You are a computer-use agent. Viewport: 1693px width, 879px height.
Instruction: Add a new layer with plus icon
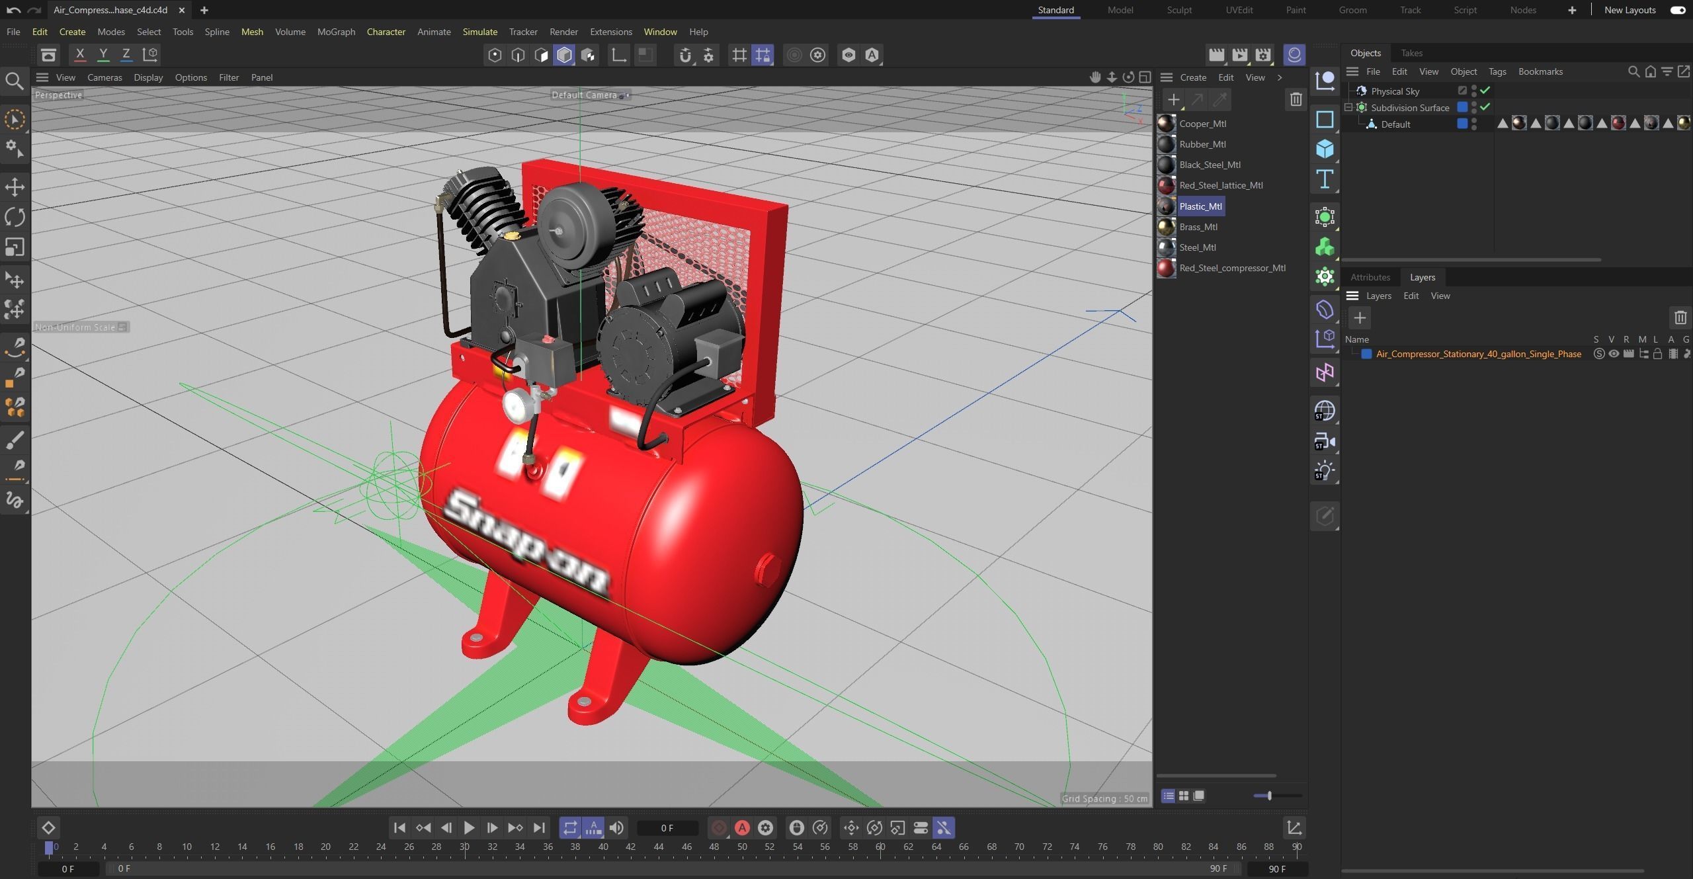[x=1360, y=318]
